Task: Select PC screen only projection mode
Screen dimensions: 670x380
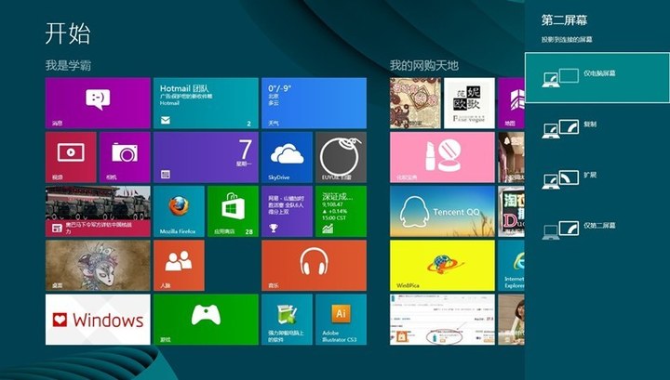Action: click(x=596, y=78)
